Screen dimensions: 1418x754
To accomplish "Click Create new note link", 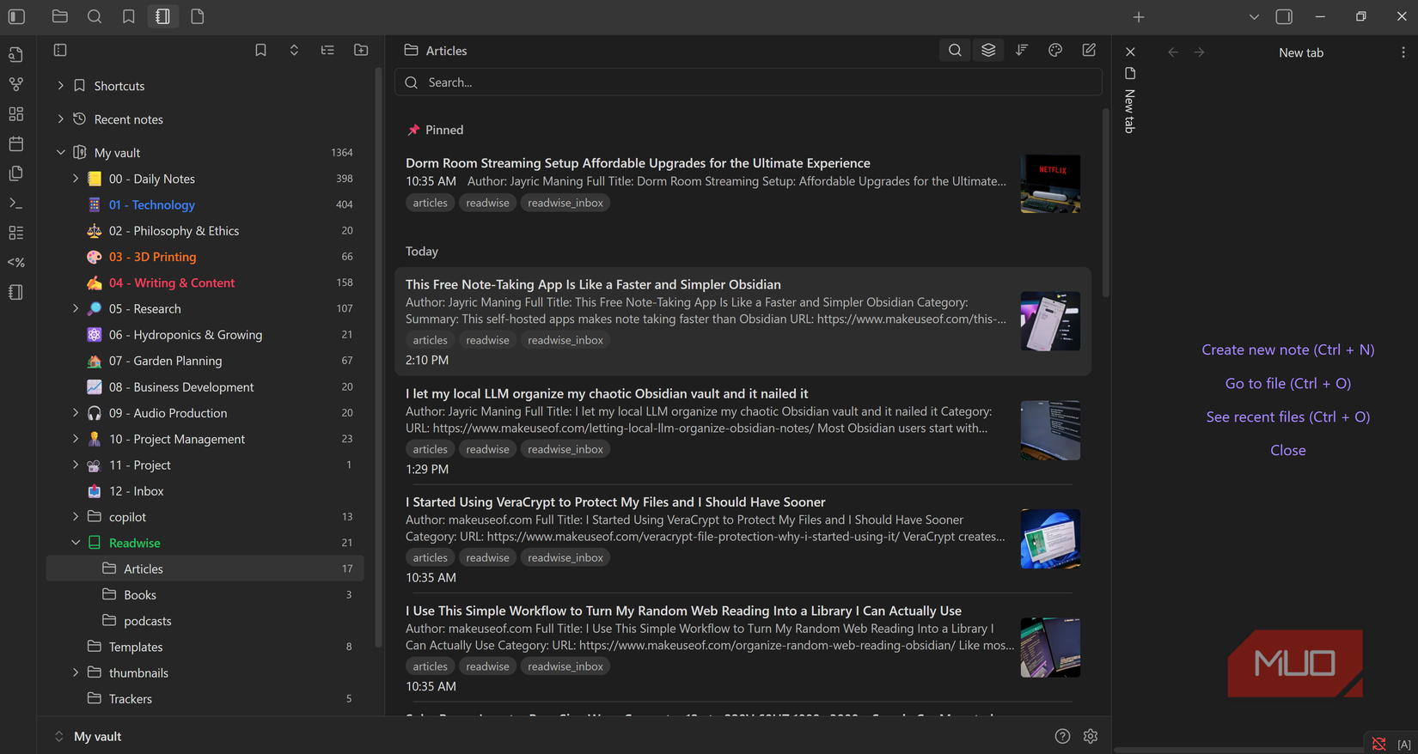I will (1287, 350).
